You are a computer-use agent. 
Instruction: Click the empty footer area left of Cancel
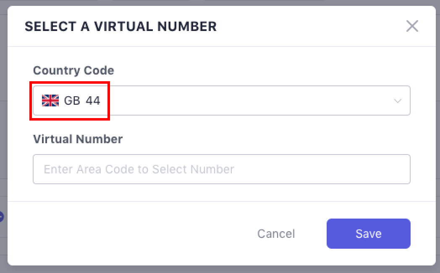point(126,234)
